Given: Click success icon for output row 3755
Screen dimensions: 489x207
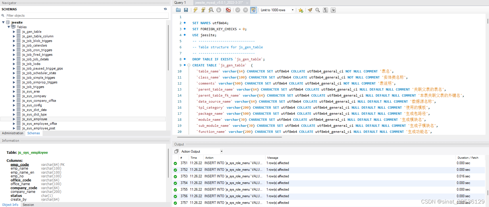Looking at the screenshot, I should click(175, 190).
